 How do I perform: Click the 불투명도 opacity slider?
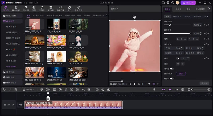pyautogui.click(x=177, y=34)
